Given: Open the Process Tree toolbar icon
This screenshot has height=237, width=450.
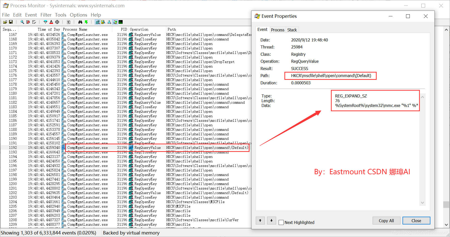Looking at the screenshot, I should pyautogui.click(x=69, y=22).
